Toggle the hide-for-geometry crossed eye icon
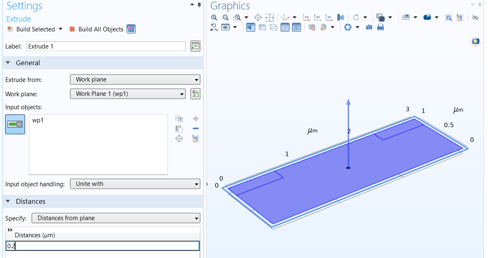This screenshot has width=488, height=258. pyautogui.click(x=475, y=18)
